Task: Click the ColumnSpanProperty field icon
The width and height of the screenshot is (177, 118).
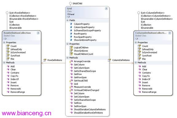Action: click(71, 27)
